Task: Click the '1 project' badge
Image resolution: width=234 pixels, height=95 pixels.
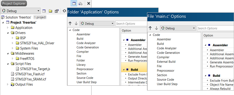Action: click(40, 17)
